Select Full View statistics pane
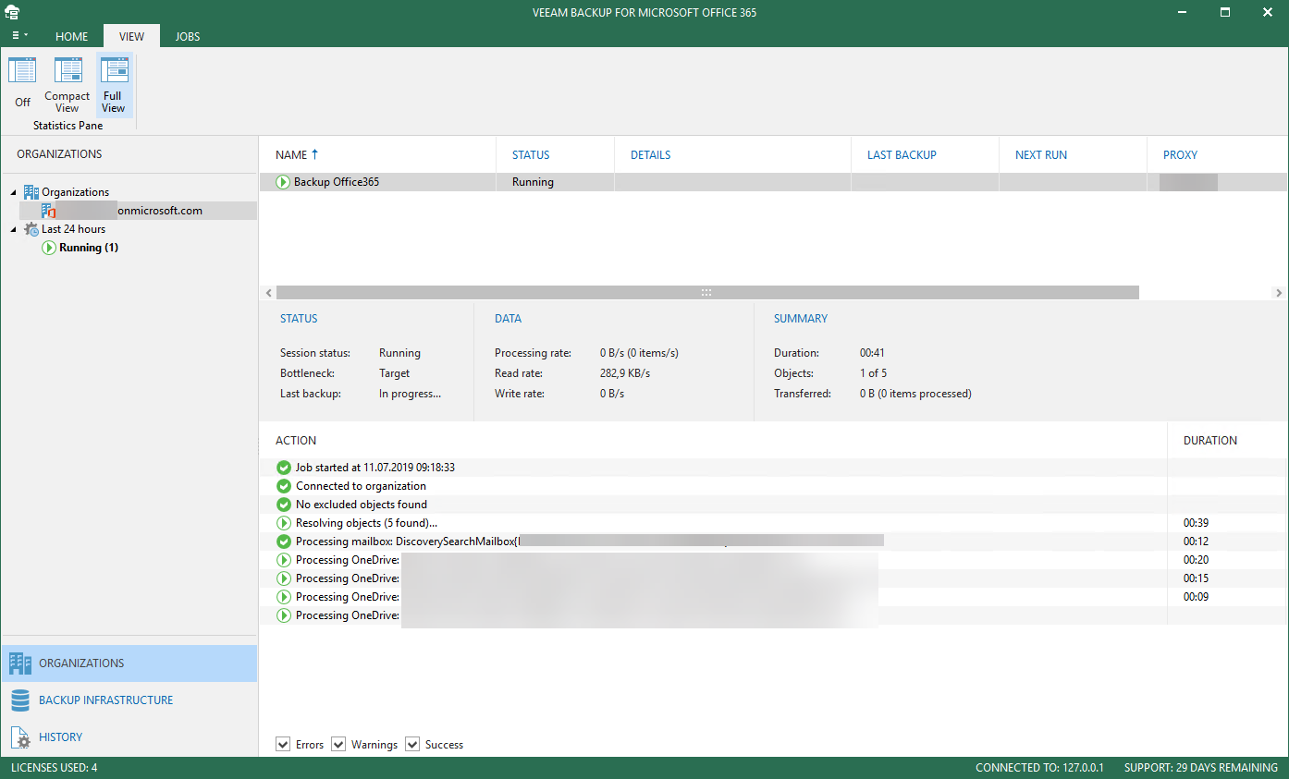Screen dimensions: 1289x779 coord(113,83)
